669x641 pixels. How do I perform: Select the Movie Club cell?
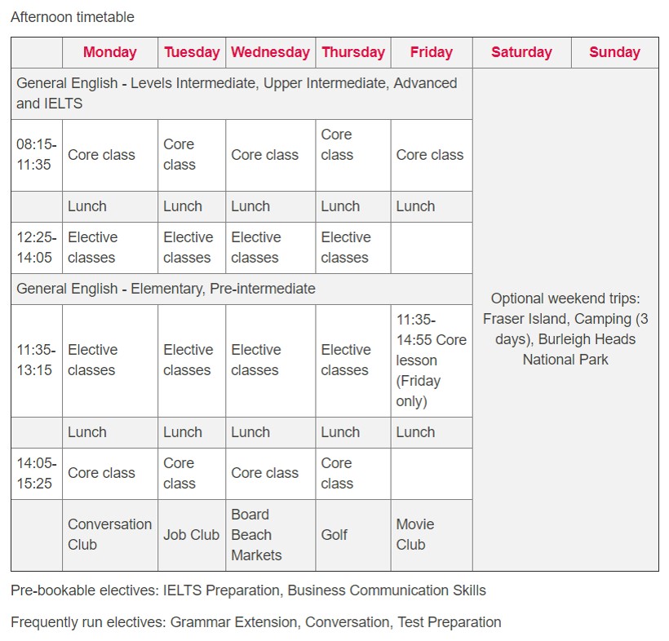click(x=432, y=535)
